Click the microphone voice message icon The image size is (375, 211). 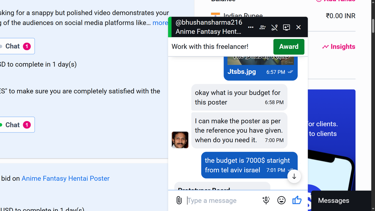266,200
